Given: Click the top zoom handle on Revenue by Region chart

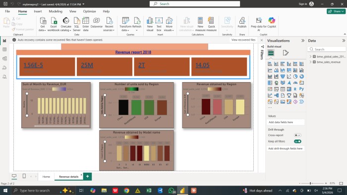Looking at the screenshot, I should point(188,94).
